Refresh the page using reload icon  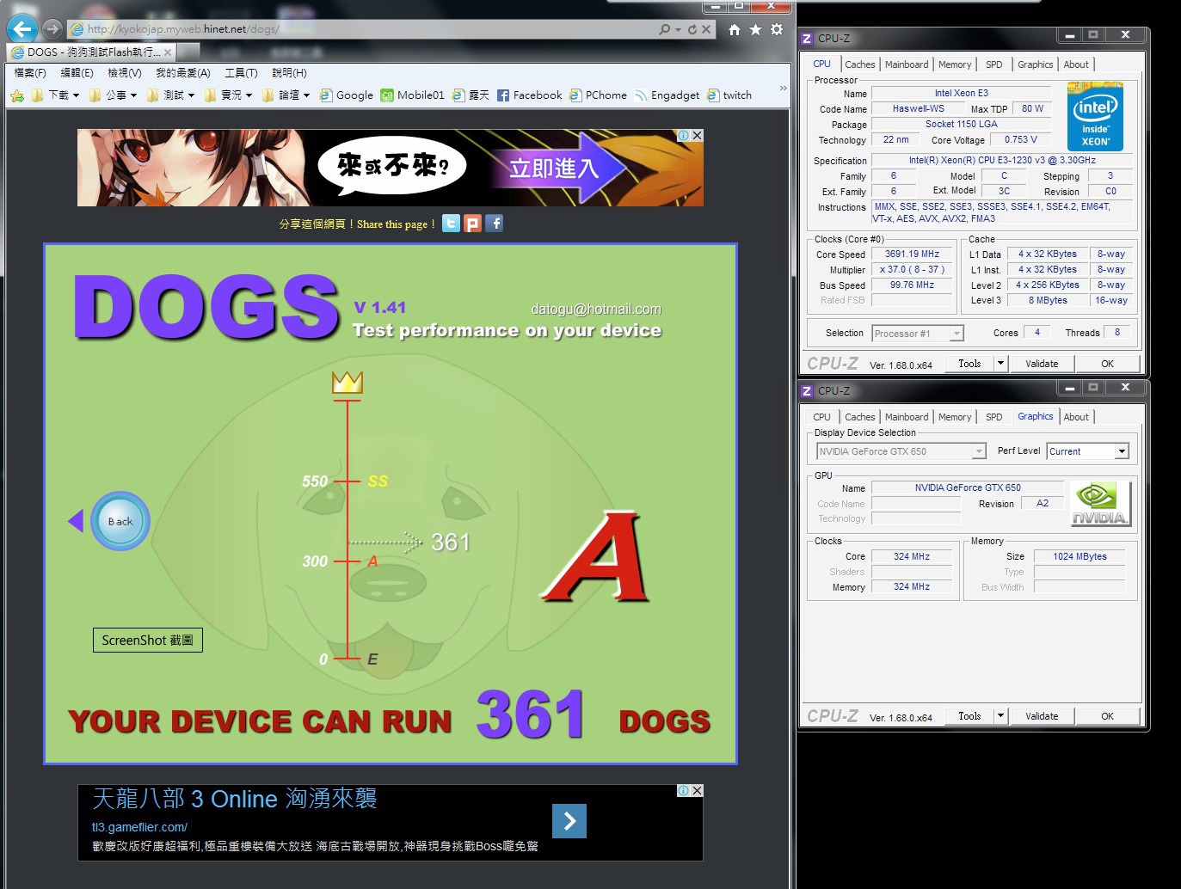[692, 29]
